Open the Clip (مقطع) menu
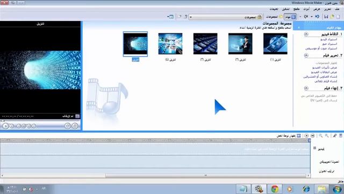 pos(296,9)
